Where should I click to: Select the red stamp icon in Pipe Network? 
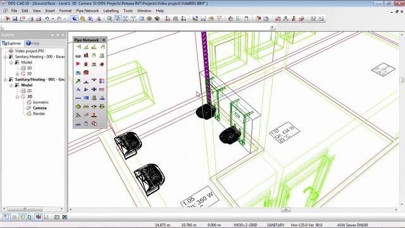point(94,115)
